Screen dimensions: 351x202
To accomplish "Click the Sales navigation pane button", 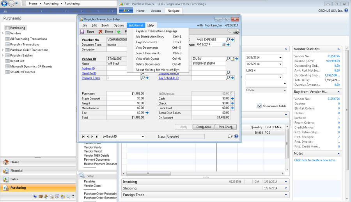I will [x=38, y=179].
